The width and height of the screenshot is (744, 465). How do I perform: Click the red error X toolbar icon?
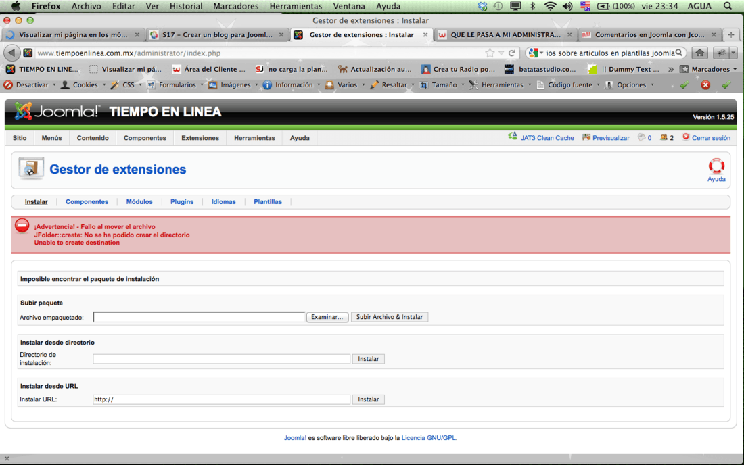point(705,85)
